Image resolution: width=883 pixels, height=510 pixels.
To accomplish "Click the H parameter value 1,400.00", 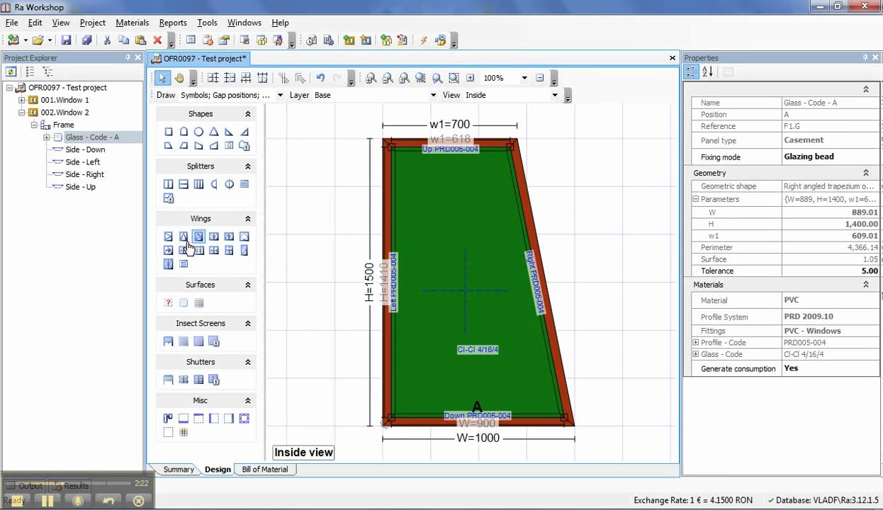I will click(830, 224).
